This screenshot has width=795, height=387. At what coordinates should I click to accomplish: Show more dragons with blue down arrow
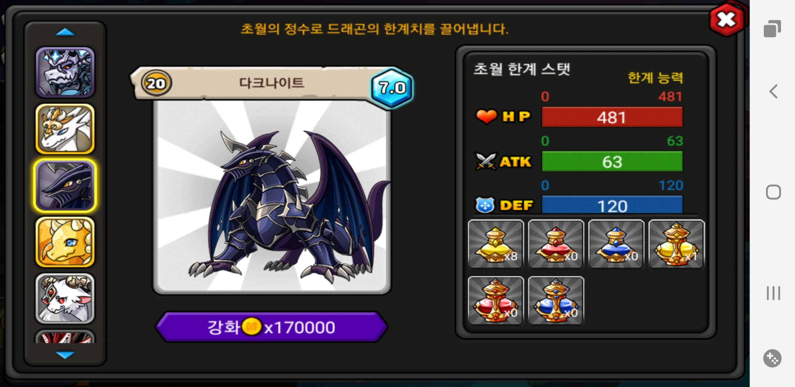click(65, 355)
